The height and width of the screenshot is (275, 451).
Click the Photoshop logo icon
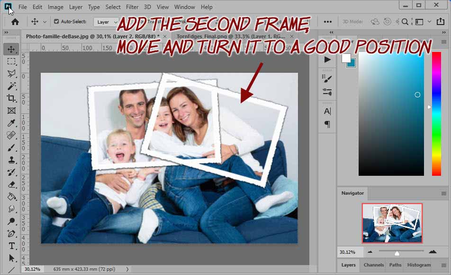9,6
